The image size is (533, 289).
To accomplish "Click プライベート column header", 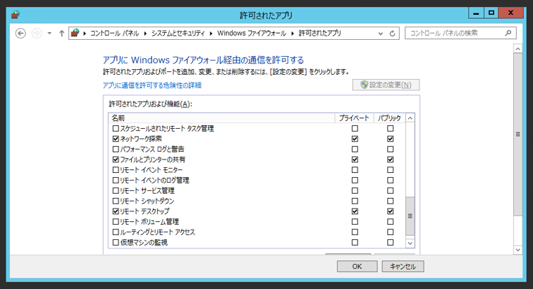I will point(354,118).
